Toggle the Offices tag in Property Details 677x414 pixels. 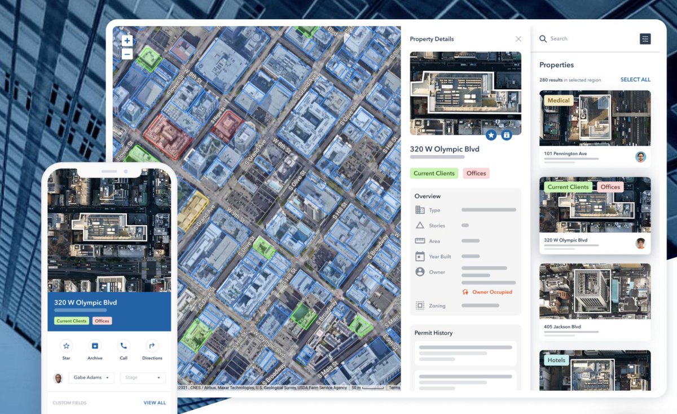click(476, 173)
